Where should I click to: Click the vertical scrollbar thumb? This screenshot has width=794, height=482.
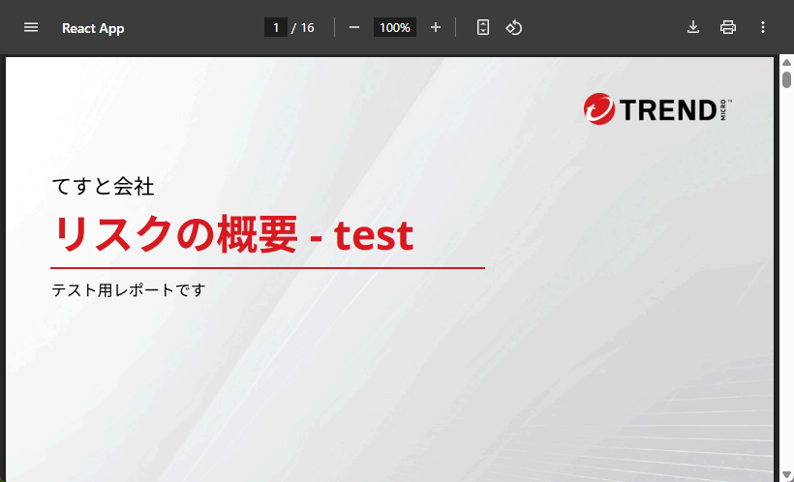tap(786, 80)
